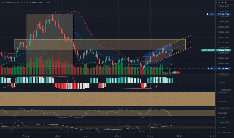This screenshot has width=234, height=138.
Task: Click the 620.00 price axis label
Action: pos(223,42)
